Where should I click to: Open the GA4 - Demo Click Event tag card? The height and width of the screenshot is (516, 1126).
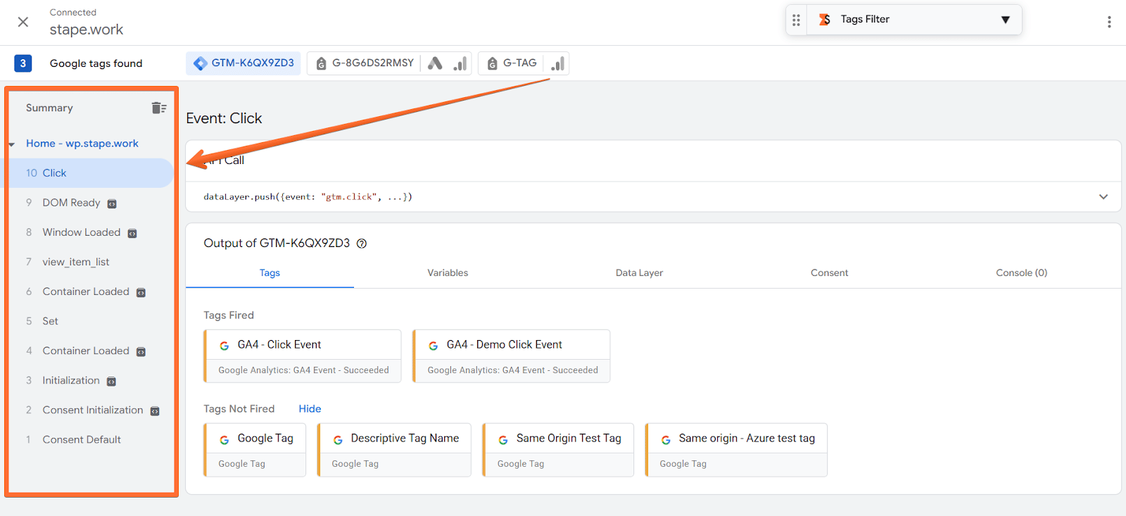tap(512, 356)
